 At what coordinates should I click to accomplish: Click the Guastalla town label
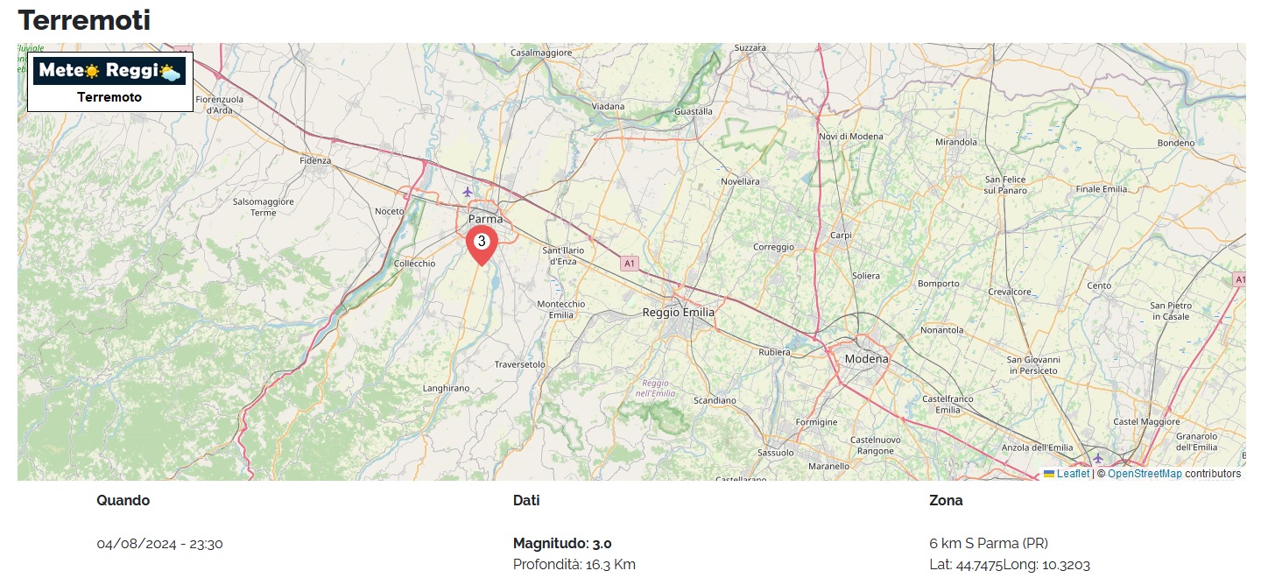(694, 111)
